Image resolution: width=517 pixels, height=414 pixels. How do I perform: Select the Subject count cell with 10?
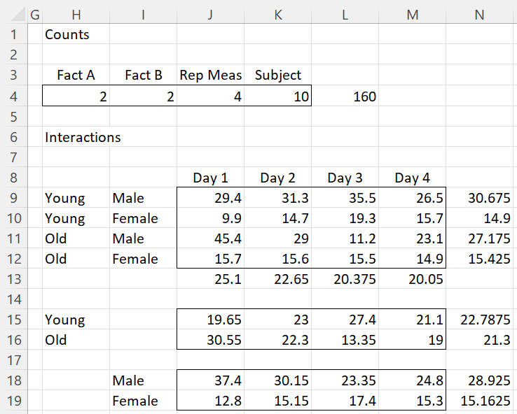(277, 97)
